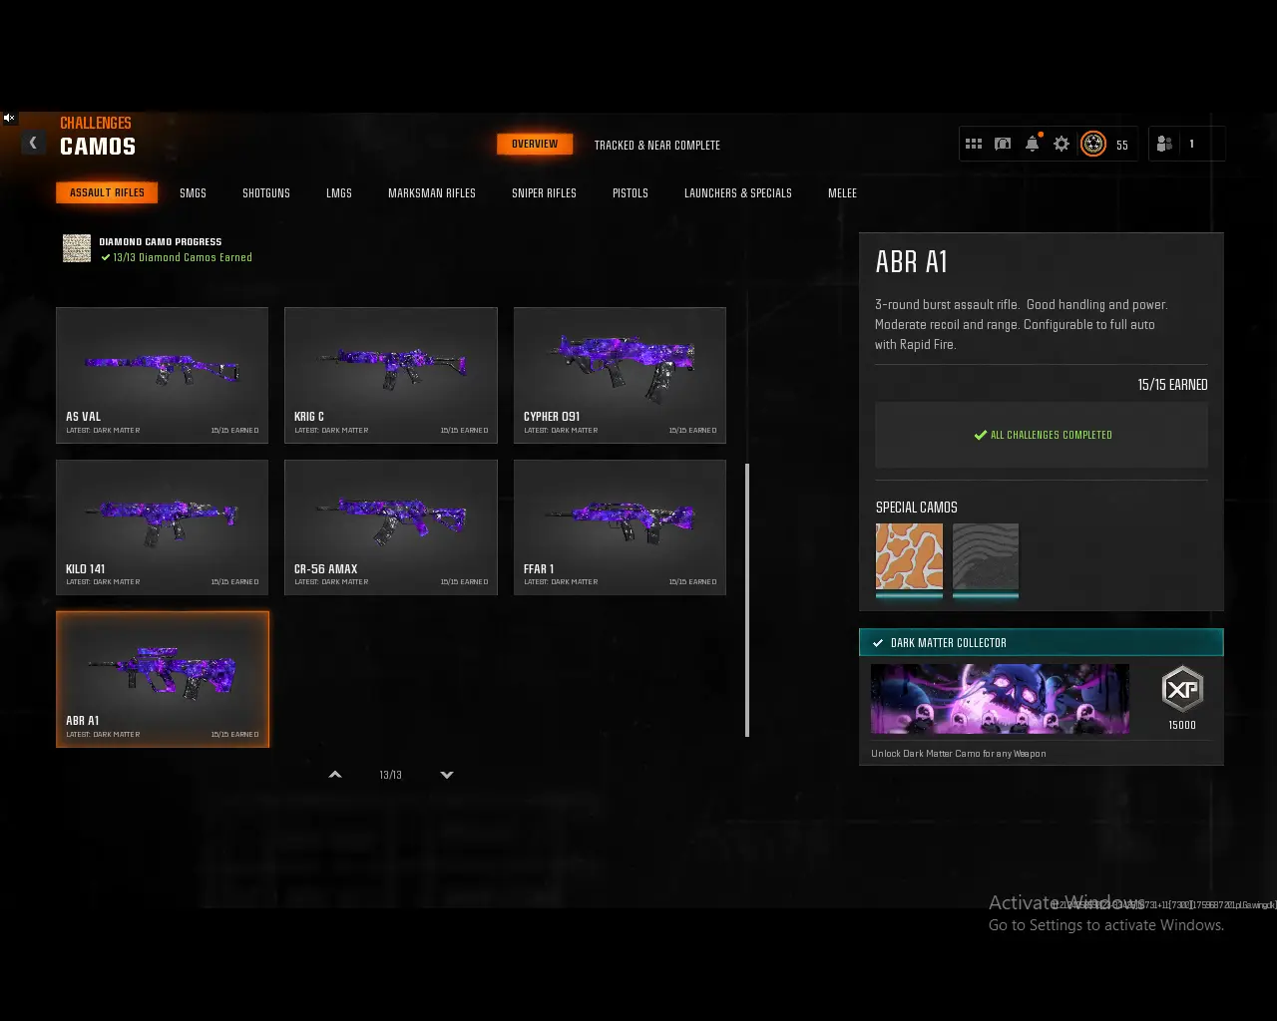
Task: Open the grid menu icon
Action: [x=974, y=145]
